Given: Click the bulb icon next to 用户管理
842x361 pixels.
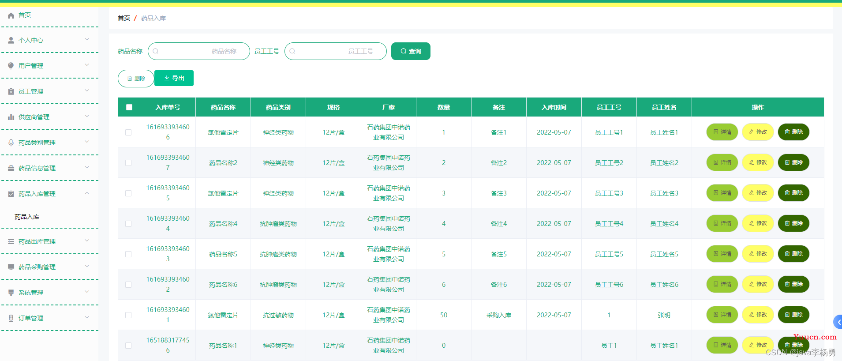Looking at the screenshot, I should click(x=11, y=66).
